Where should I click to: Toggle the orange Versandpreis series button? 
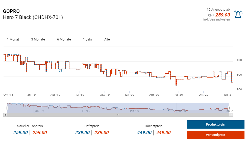[215, 135]
